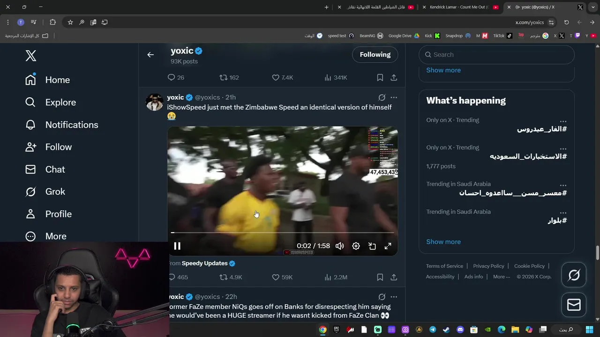Switch video to fullscreen
The width and height of the screenshot is (600, 337).
coord(388,246)
